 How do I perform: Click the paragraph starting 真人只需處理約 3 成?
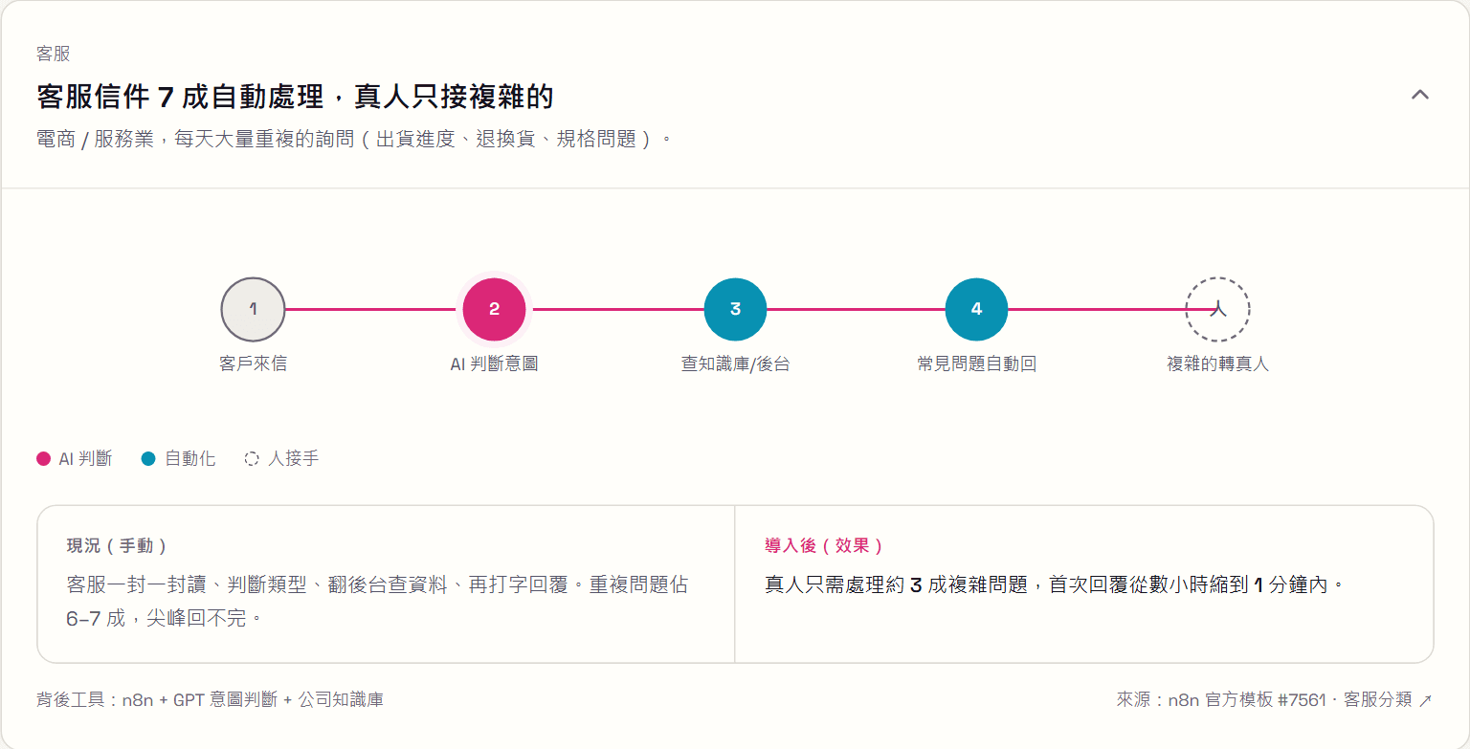(1056, 584)
